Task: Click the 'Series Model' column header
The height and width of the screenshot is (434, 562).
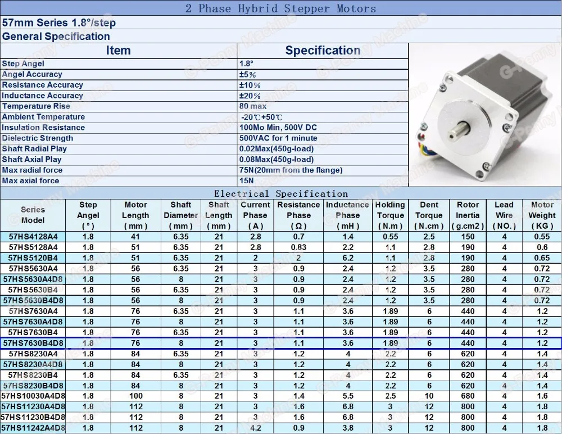Action: 33,215
